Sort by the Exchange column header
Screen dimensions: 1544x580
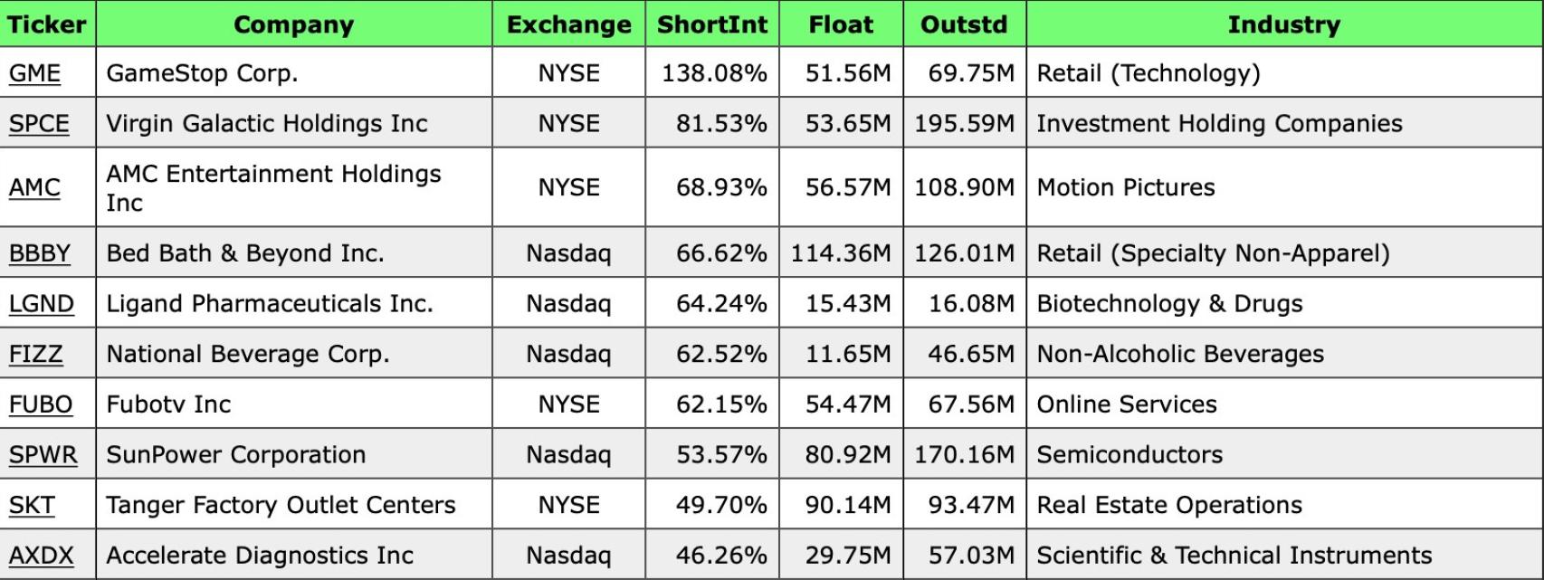tap(568, 24)
